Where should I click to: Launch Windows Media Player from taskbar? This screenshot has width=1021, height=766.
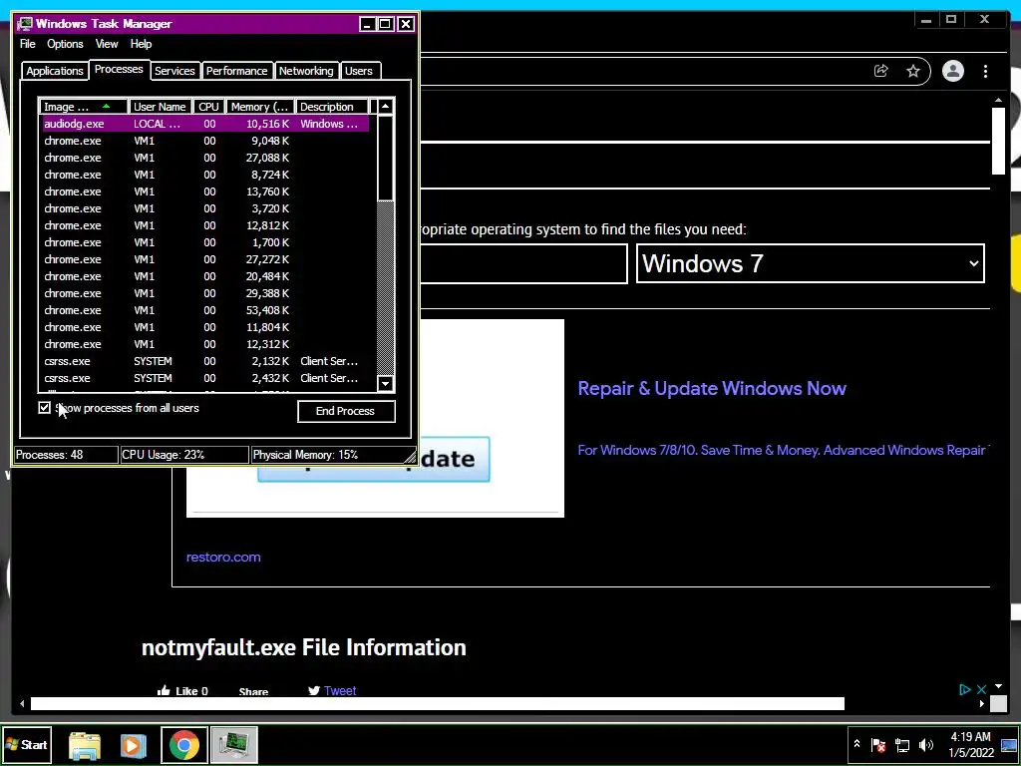[x=134, y=745]
